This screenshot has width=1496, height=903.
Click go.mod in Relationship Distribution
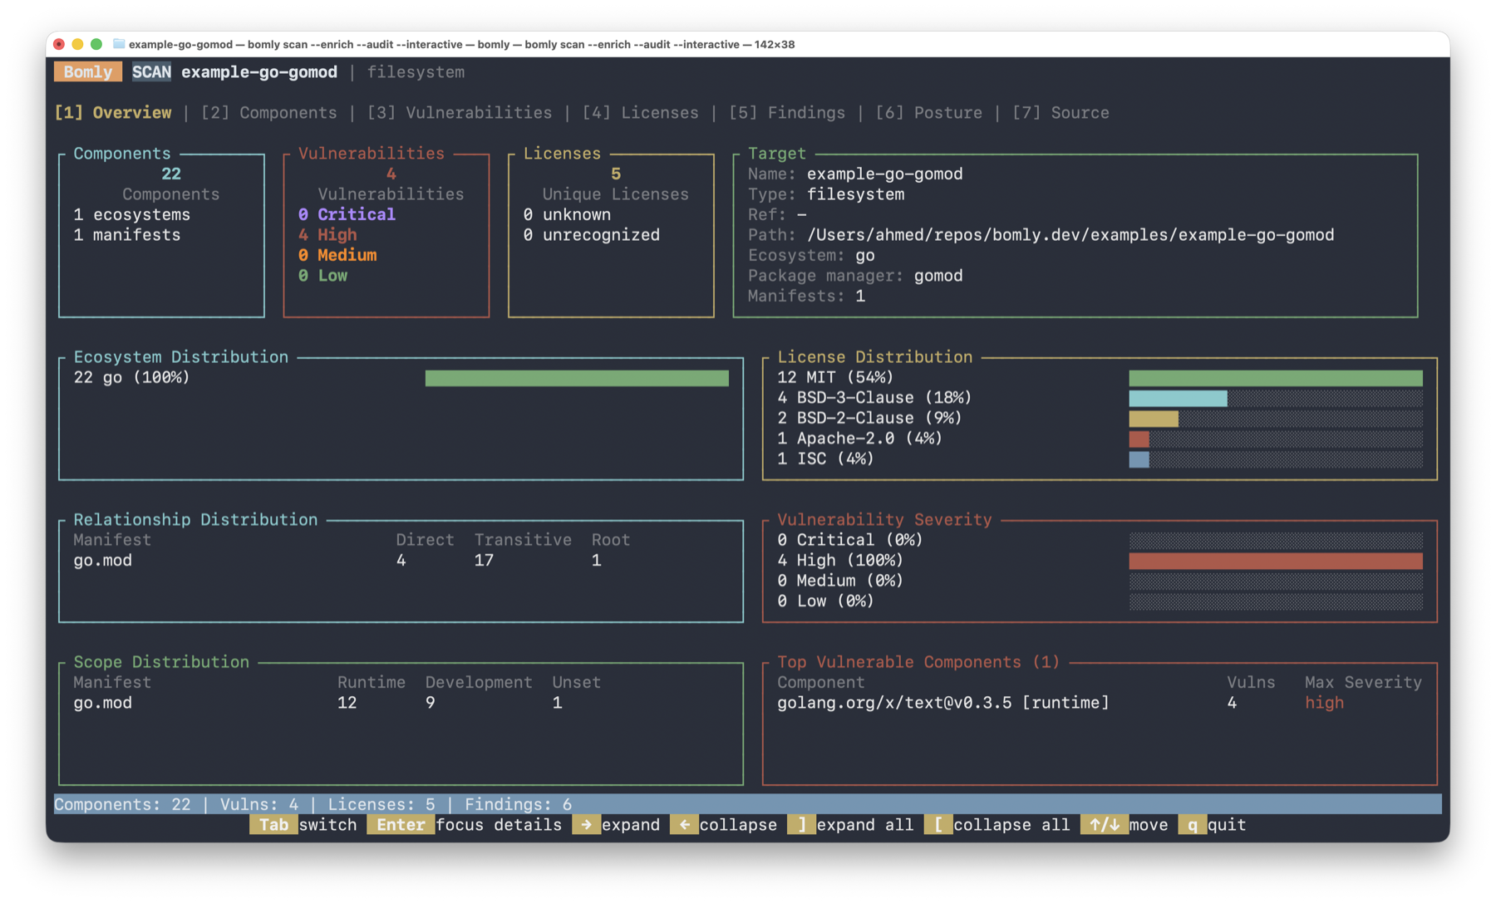tap(102, 560)
